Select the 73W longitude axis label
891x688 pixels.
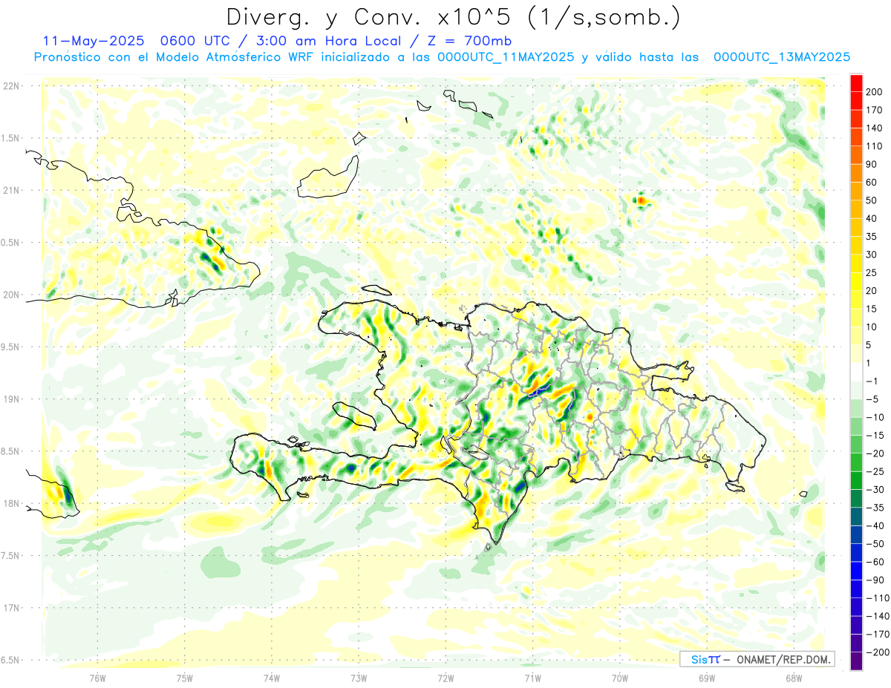tap(359, 677)
